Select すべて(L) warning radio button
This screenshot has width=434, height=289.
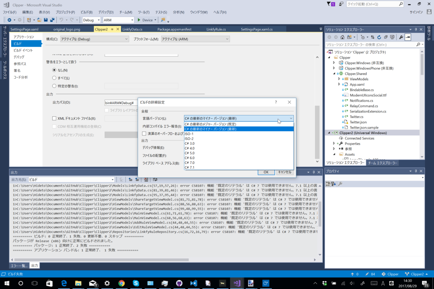click(x=54, y=78)
